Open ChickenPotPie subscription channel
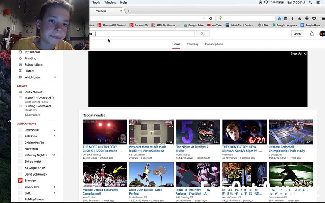 click(34, 143)
